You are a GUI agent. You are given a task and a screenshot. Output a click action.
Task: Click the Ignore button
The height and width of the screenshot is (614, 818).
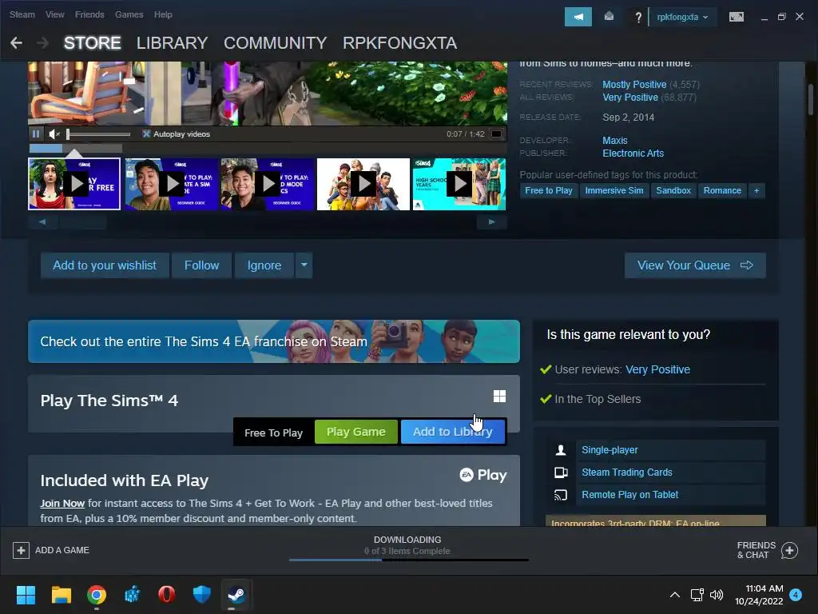[264, 265]
